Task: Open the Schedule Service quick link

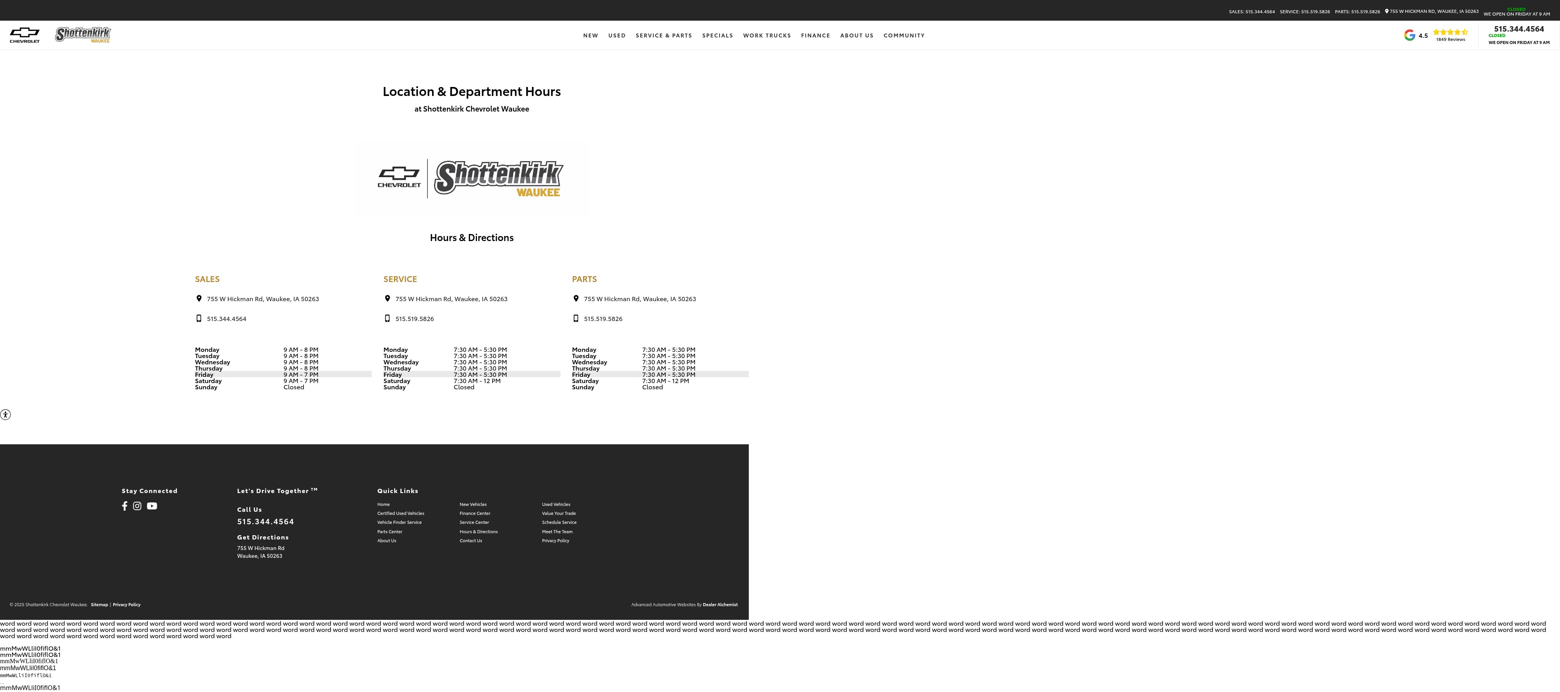Action: [559, 522]
